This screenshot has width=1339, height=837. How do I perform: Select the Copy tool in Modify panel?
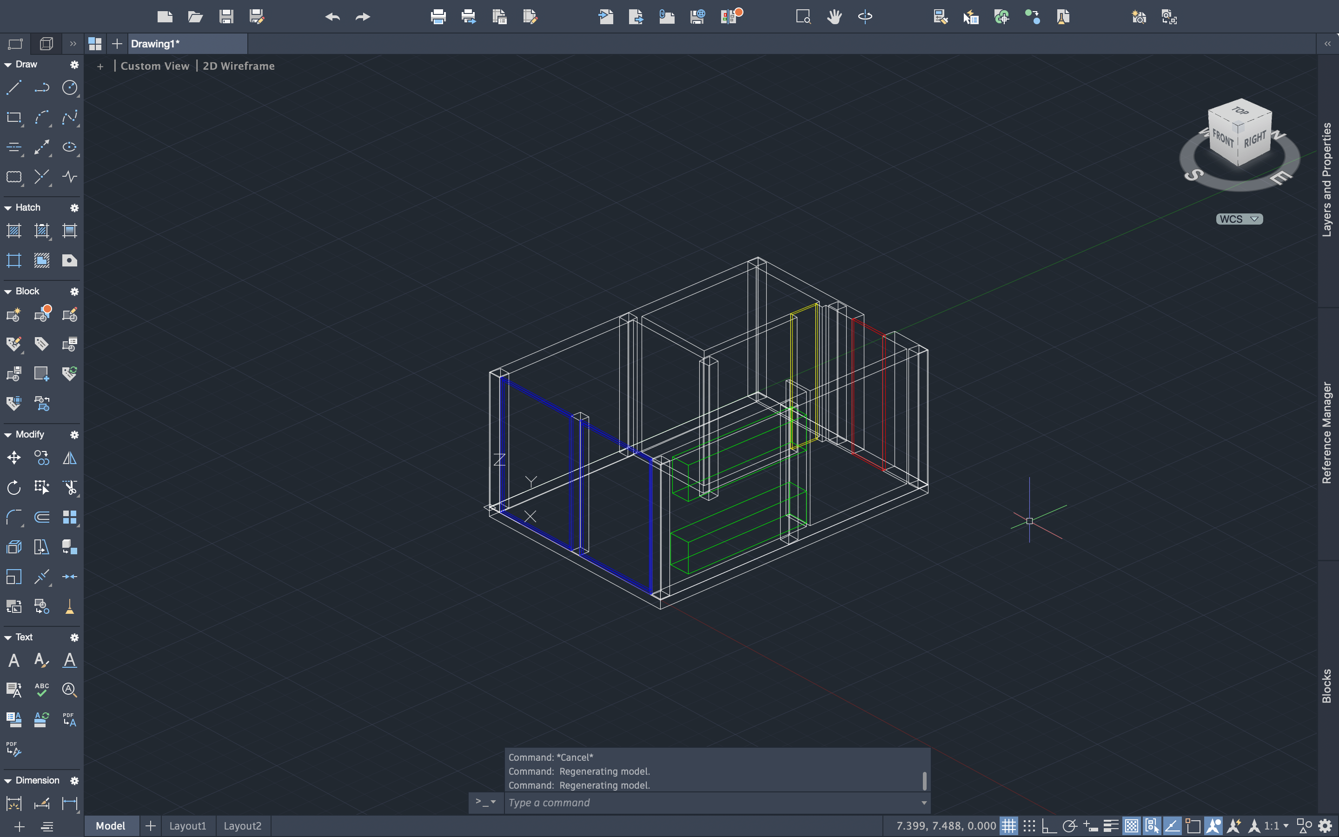point(42,458)
